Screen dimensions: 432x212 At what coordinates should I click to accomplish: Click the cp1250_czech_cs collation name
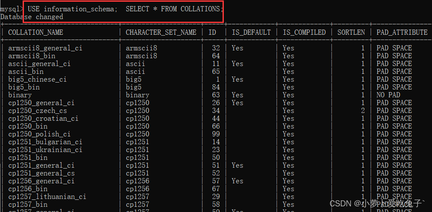(37, 111)
